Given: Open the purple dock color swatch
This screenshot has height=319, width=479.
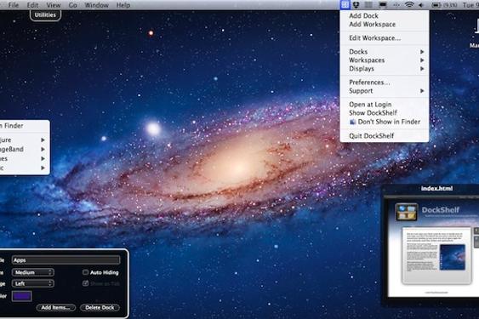Looking at the screenshot, I should click(21, 296).
